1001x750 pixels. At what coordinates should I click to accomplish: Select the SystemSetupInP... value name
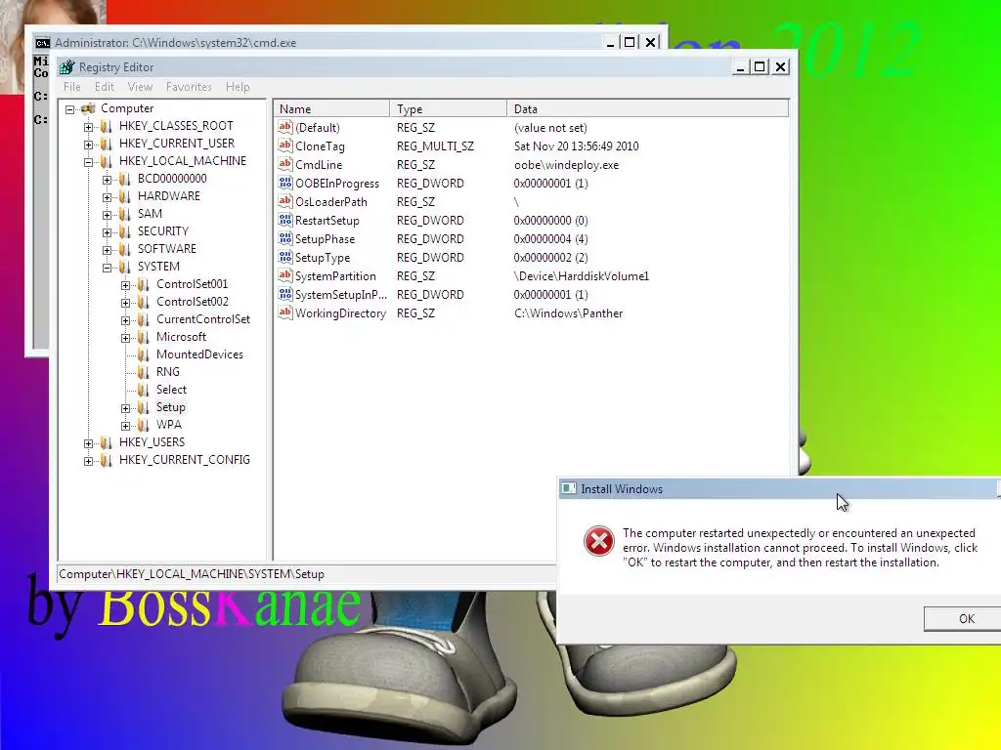[x=341, y=295]
